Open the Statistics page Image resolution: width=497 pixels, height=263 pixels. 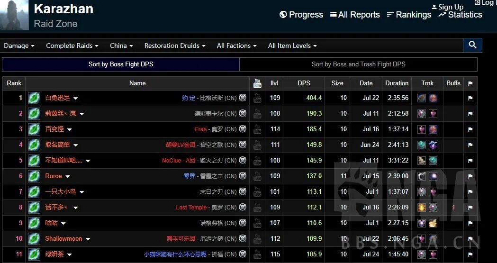coord(460,15)
